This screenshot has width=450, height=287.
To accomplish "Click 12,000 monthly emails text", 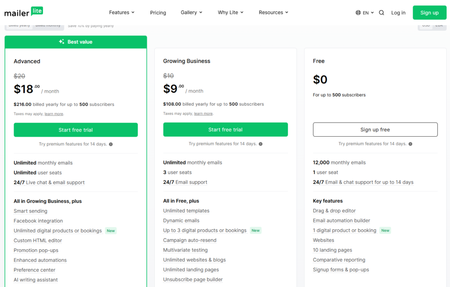I will pyautogui.click(x=339, y=163).
